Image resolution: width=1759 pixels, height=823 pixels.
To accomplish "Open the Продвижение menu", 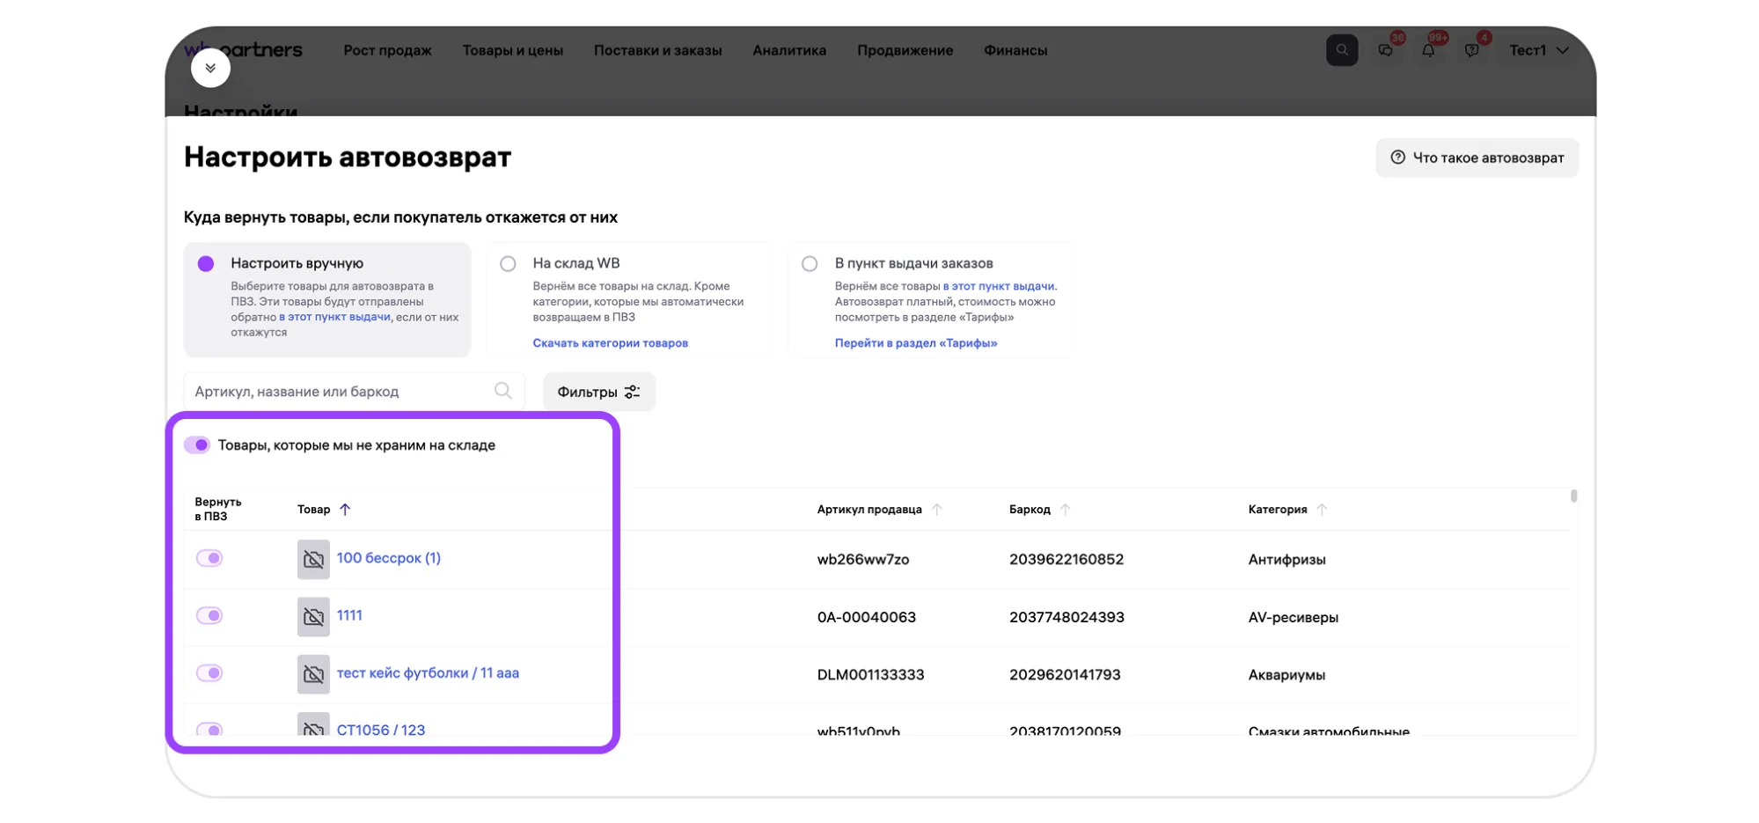I will pos(905,50).
